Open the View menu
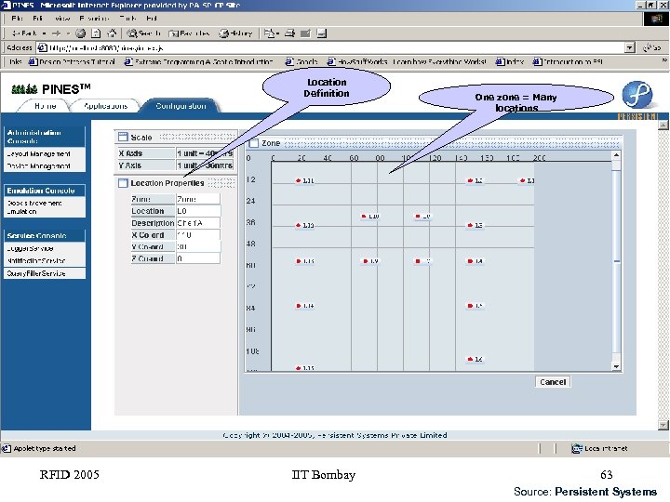The image size is (670, 502). click(x=62, y=19)
